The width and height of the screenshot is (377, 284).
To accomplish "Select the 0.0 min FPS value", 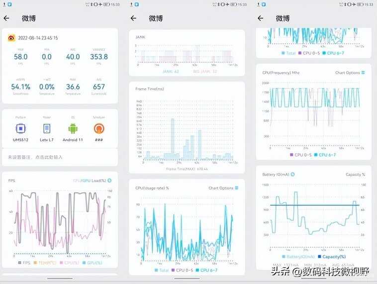I will tap(47, 57).
